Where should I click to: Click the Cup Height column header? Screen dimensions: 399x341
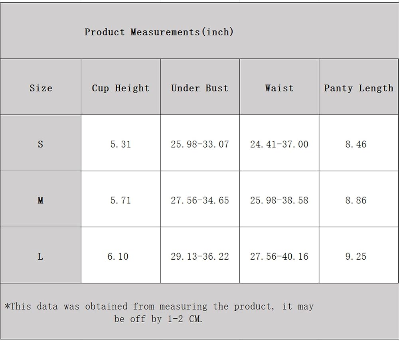(120, 88)
